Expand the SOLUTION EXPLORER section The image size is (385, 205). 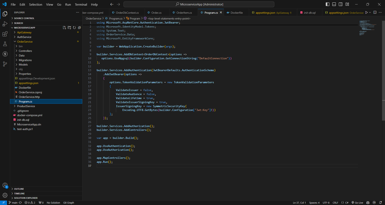(x=46, y=198)
